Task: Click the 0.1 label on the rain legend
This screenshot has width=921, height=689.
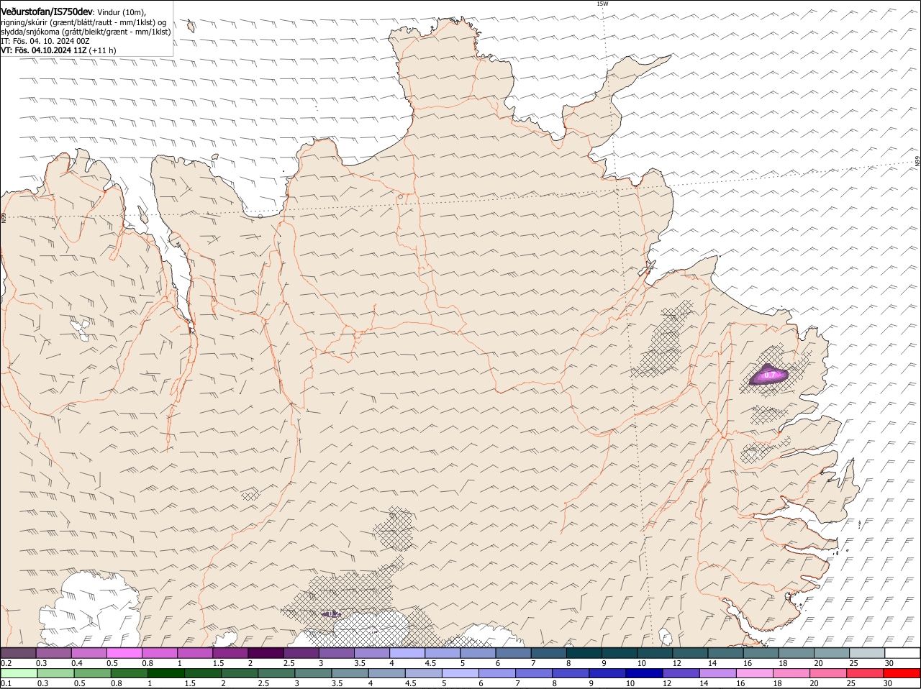Action: (x=6, y=683)
